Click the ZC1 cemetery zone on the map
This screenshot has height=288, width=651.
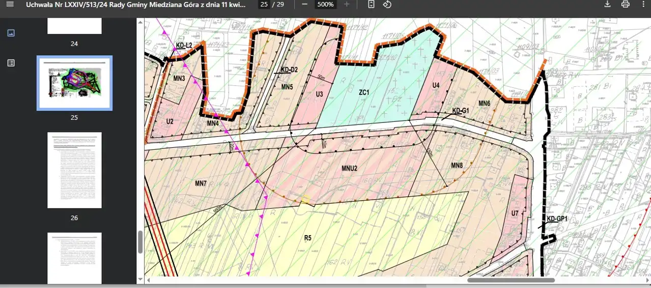point(364,92)
